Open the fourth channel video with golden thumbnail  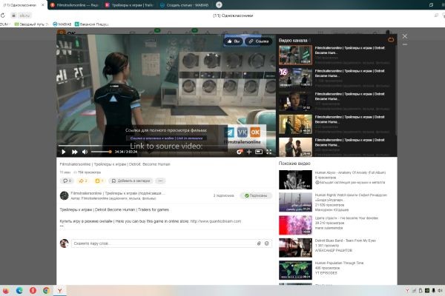coord(295,124)
